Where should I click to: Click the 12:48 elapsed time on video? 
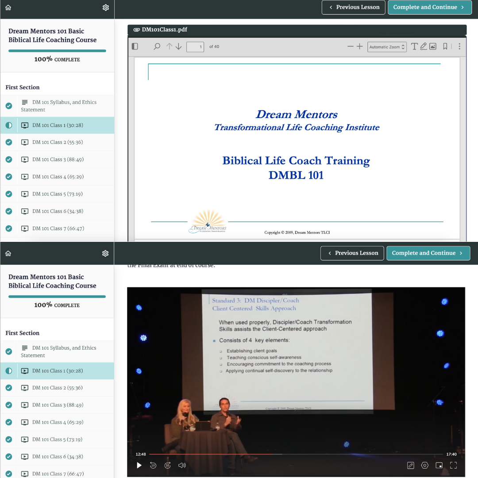[141, 454]
